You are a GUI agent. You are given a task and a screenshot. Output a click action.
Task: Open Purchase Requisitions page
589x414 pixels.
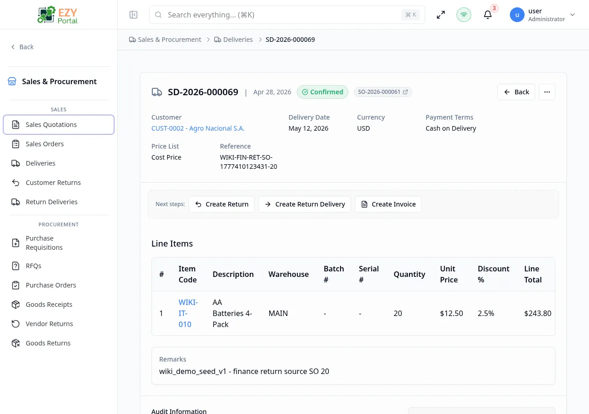(58, 243)
